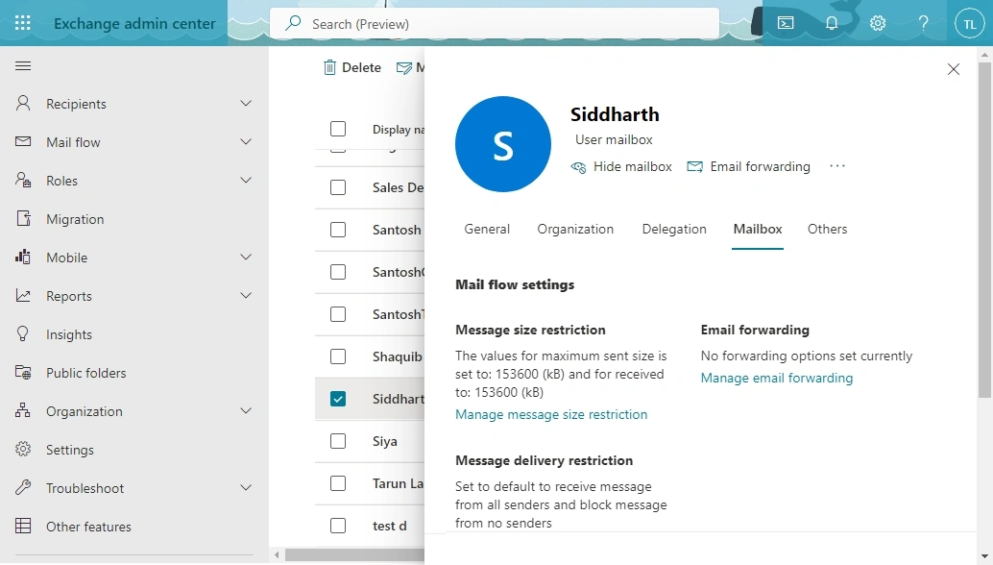Switch to the Delegation tab
993x565 pixels.
point(674,230)
